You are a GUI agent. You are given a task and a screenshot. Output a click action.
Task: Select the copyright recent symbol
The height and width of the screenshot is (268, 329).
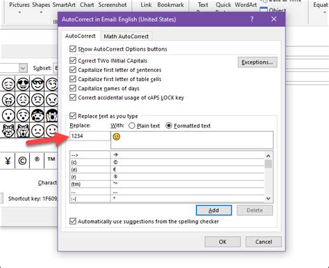point(22,161)
